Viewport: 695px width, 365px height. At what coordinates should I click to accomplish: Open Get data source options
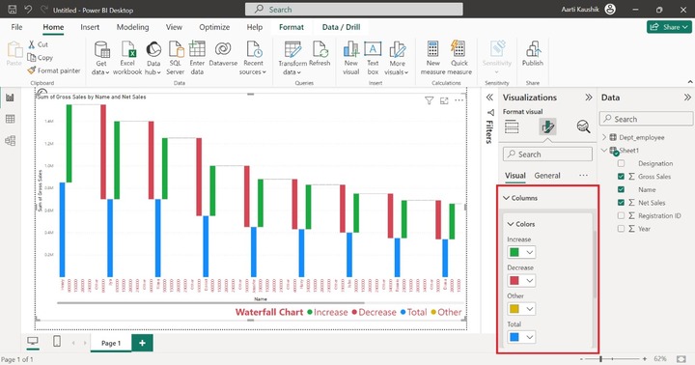click(x=101, y=58)
